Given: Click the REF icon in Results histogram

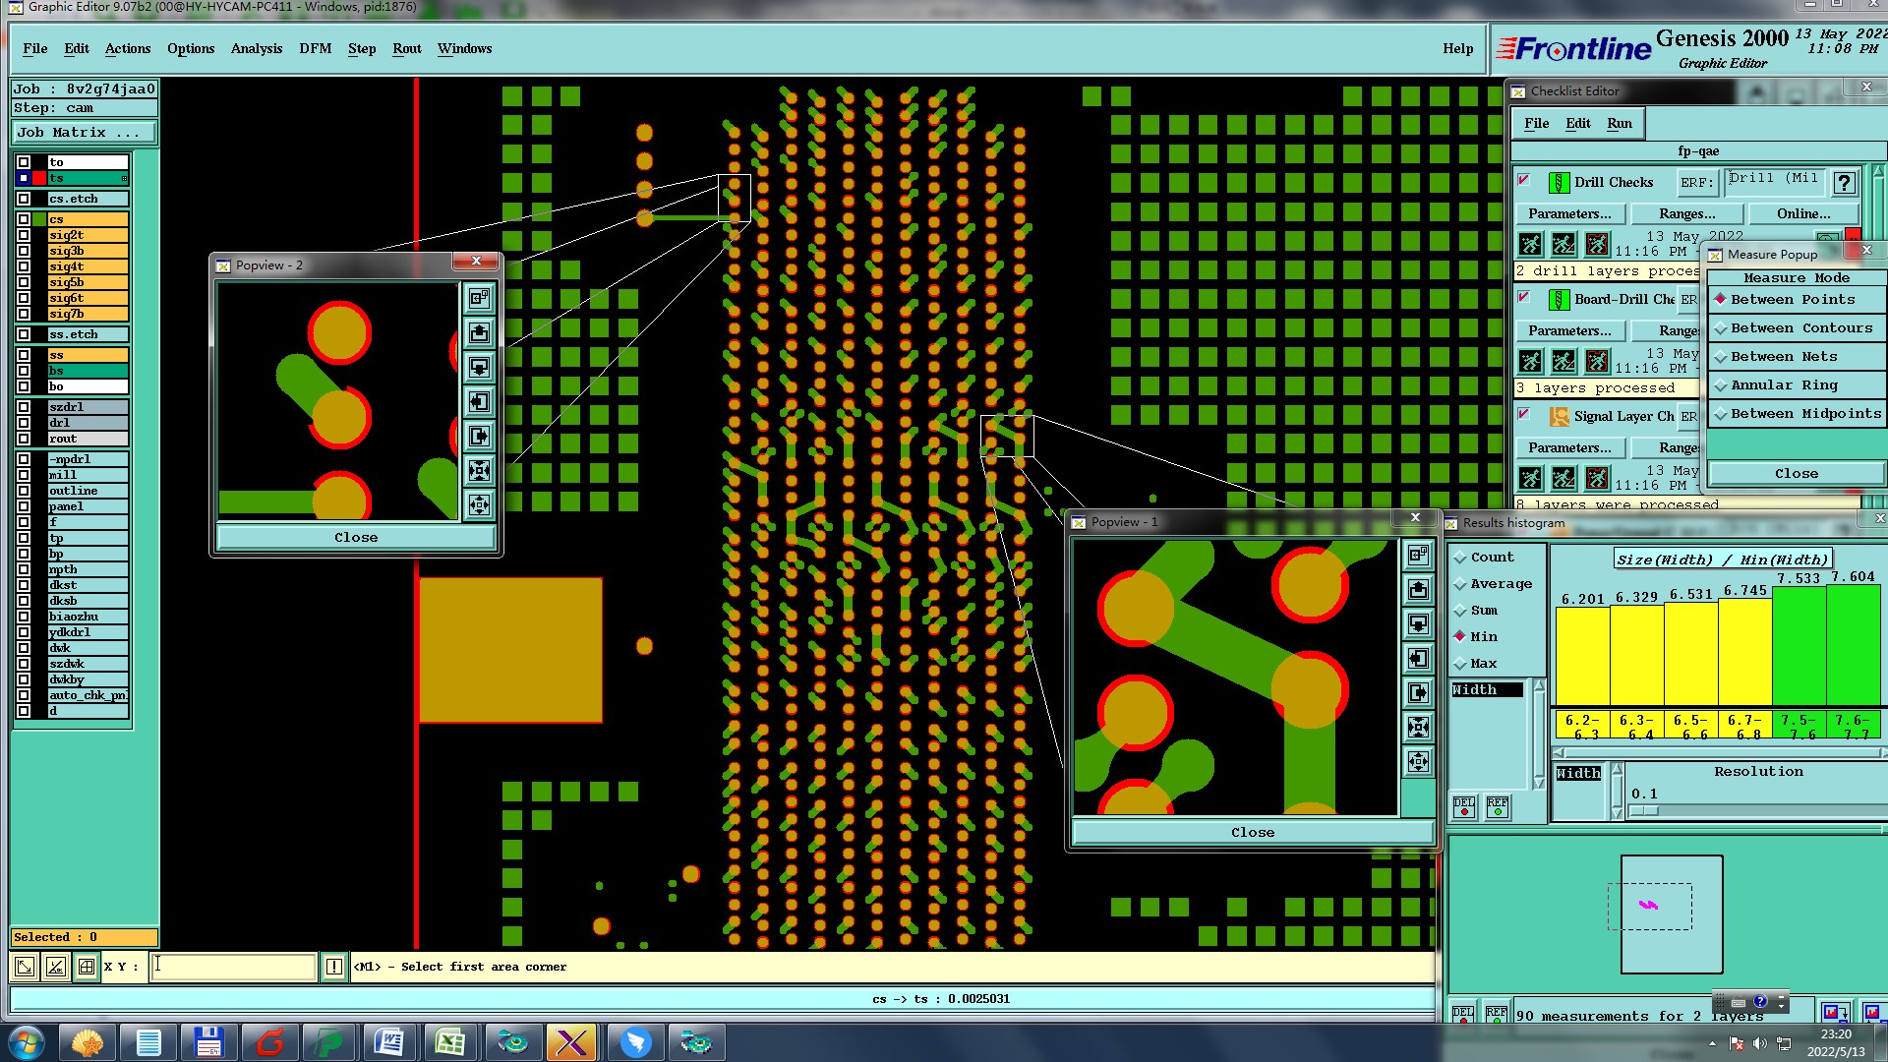Looking at the screenshot, I should (x=1497, y=807).
